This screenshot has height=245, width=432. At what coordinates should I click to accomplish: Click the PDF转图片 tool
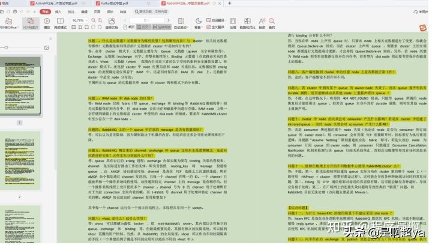31,23
